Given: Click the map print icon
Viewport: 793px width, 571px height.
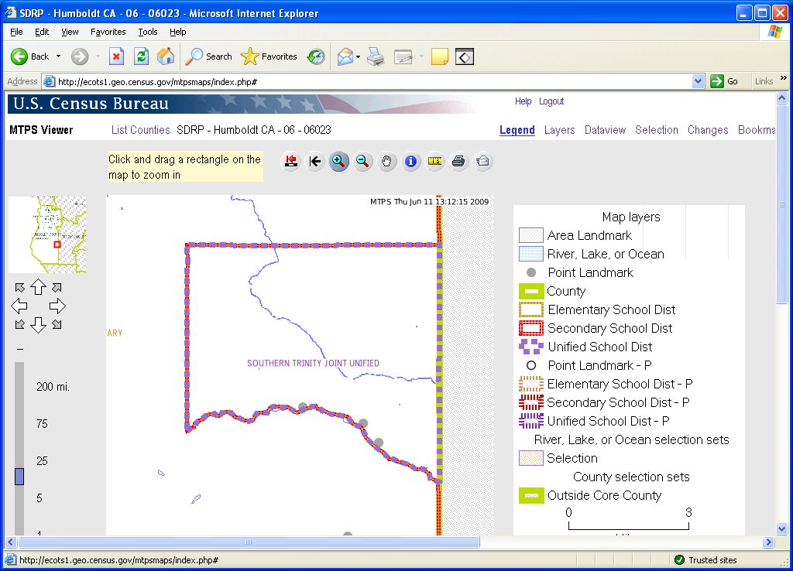Looking at the screenshot, I should 458,162.
